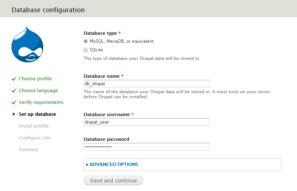Click the Set up database step

tap(37, 114)
